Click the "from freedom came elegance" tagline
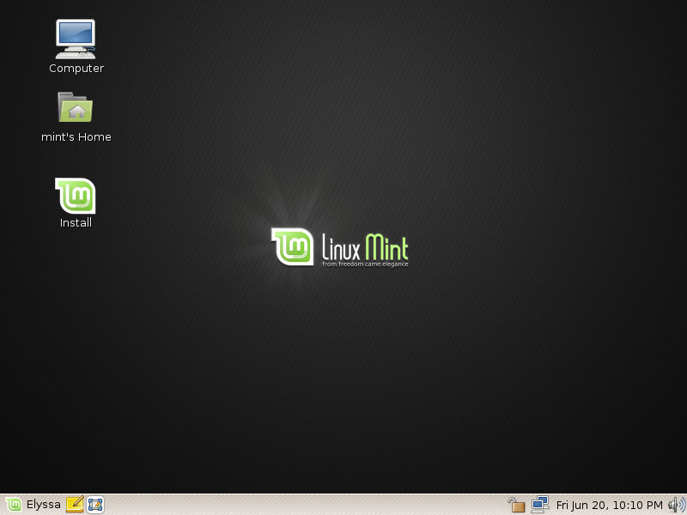Image resolution: width=687 pixels, height=515 pixels. tap(365, 264)
